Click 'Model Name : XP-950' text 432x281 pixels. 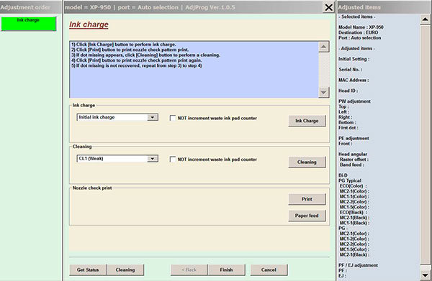[x=361, y=27]
